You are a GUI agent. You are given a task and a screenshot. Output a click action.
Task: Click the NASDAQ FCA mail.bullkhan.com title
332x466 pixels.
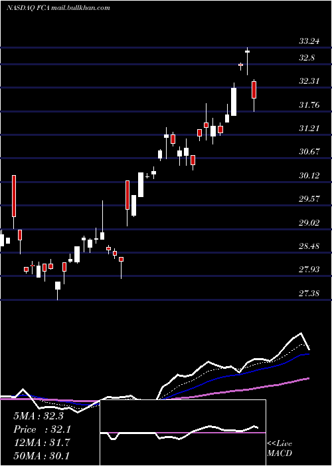pyautogui.click(x=58, y=8)
